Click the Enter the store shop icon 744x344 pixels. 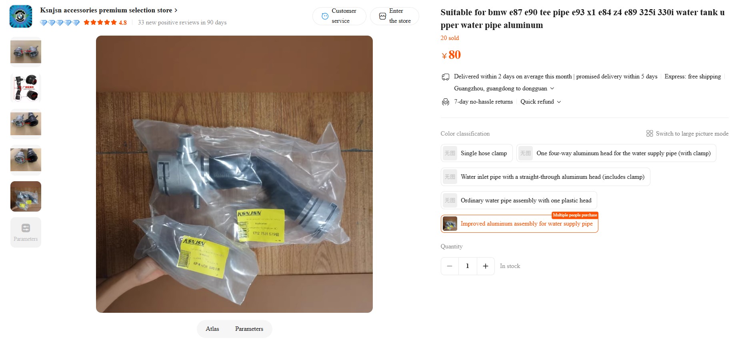click(x=382, y=16)
